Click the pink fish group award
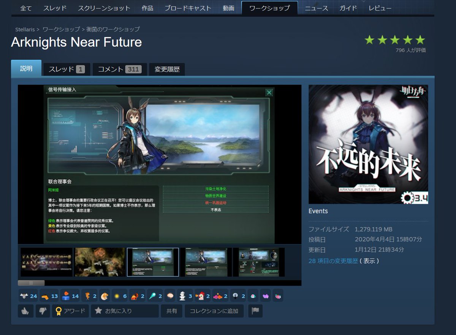Viewport: 456px width, 335px height. click(220, 296)
